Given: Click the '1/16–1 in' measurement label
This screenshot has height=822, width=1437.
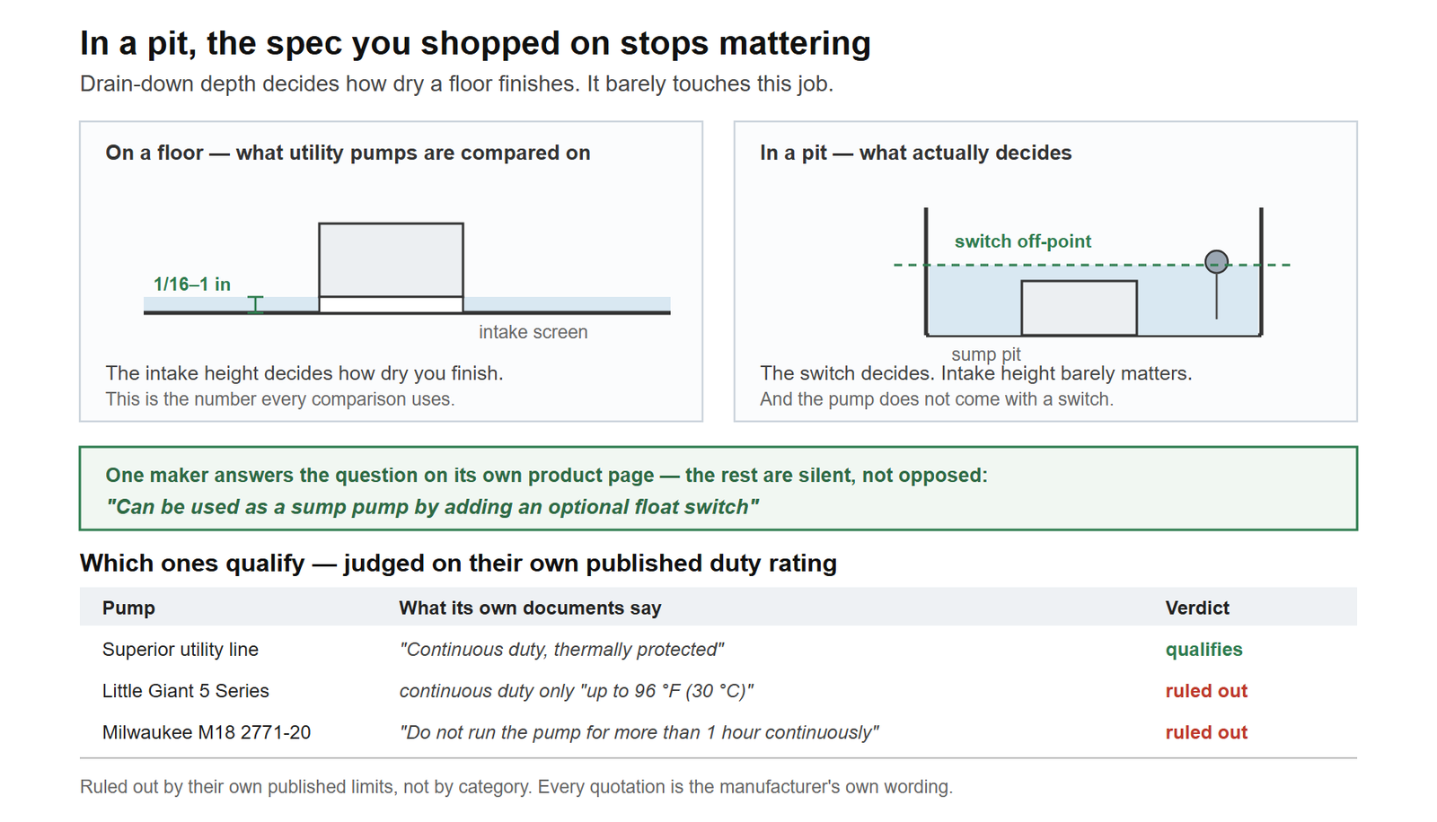Looking at the screenshot, I should click(192, 284).
